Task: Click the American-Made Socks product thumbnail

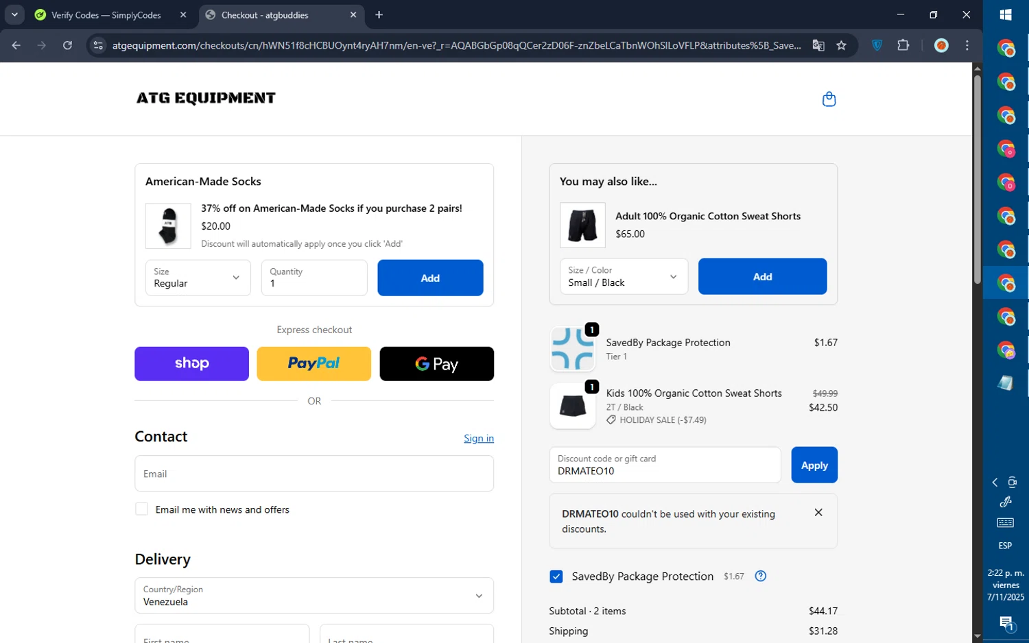Action: 168,226
